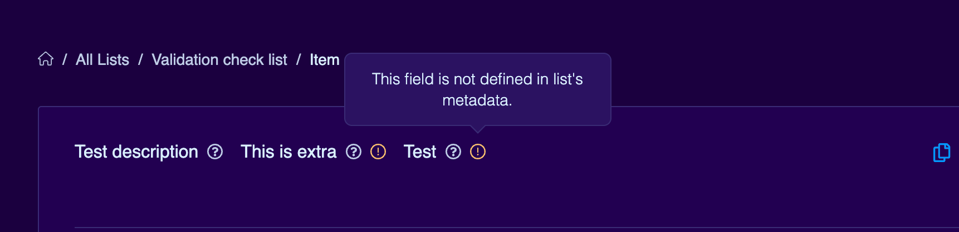Click orange warning icon beside Test
The height and width of the screenshot is (232, 959).
[x=478, y=152]
